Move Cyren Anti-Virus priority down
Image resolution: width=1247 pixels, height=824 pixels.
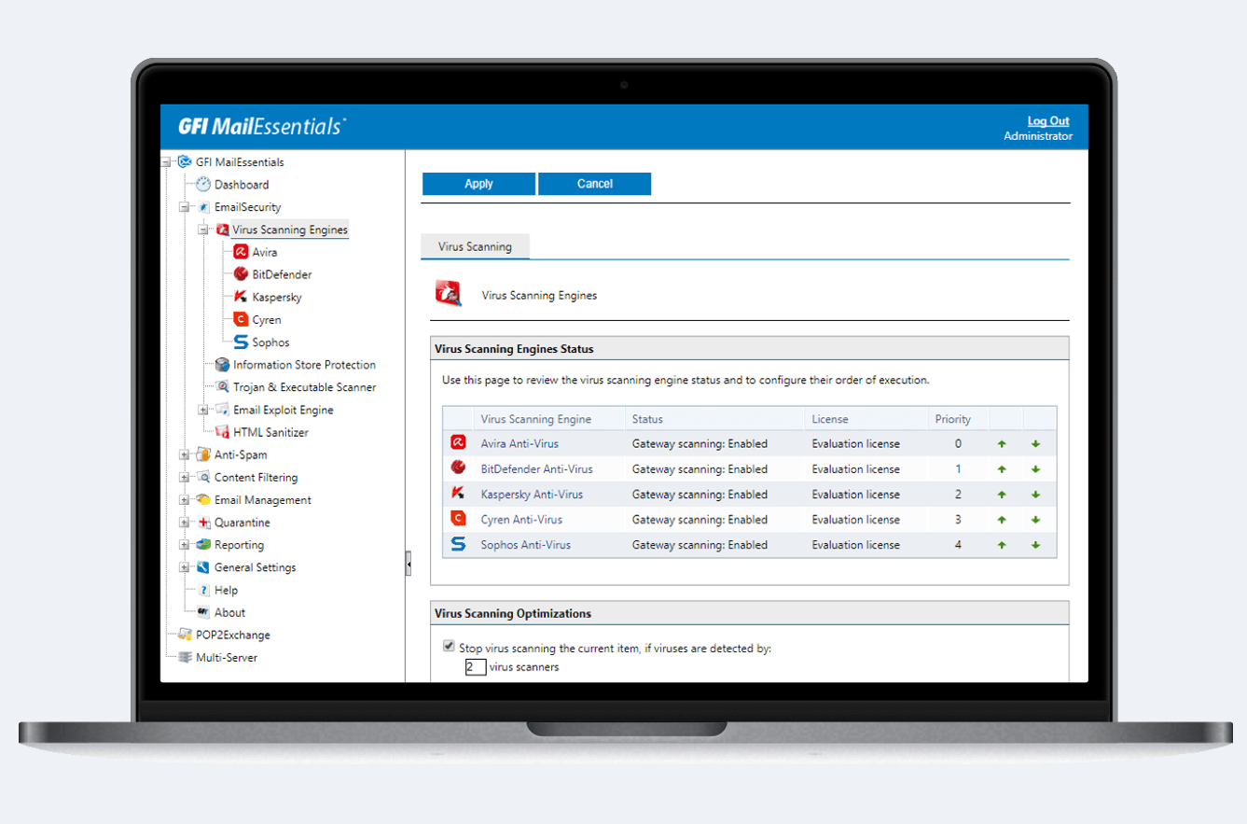click(x=1035, y=520)
